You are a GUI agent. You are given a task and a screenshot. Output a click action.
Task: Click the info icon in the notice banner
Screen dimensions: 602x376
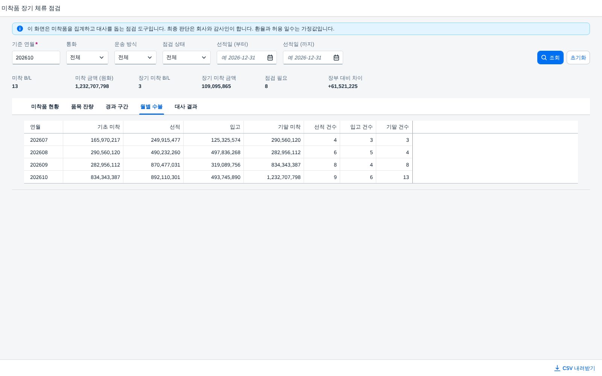(20, 29)
